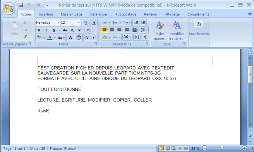
Task: Toggle italic formatting
Action: point(46,30)
